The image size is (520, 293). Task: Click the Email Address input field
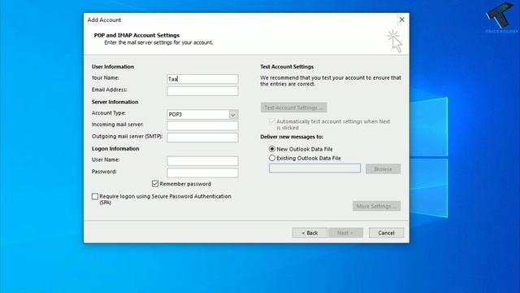202,91
